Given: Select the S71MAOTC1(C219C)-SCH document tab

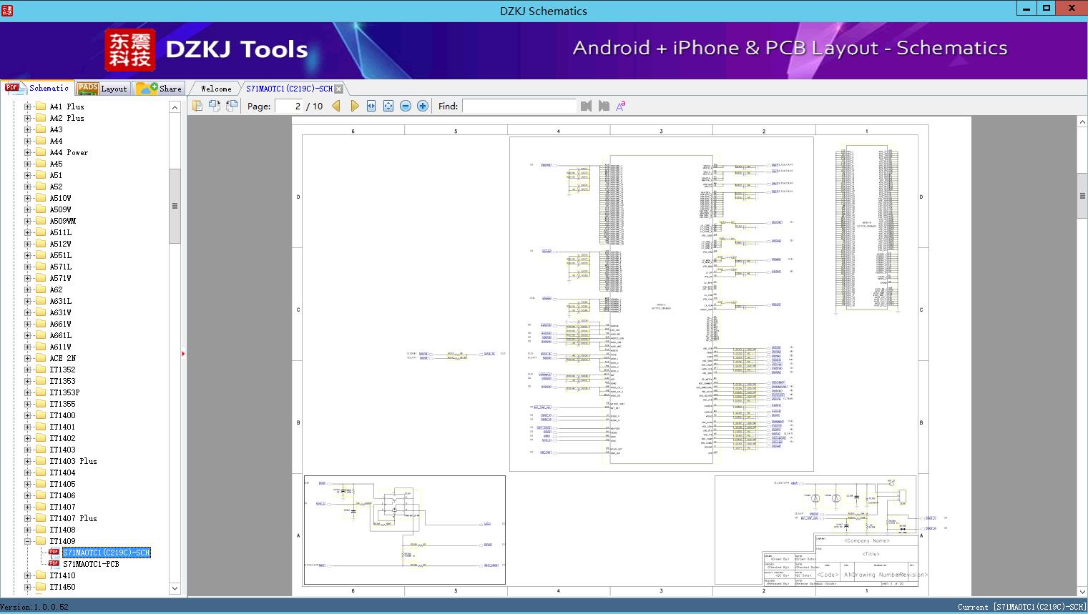Looking at the screenshot, I should click(x=289, y=89).
